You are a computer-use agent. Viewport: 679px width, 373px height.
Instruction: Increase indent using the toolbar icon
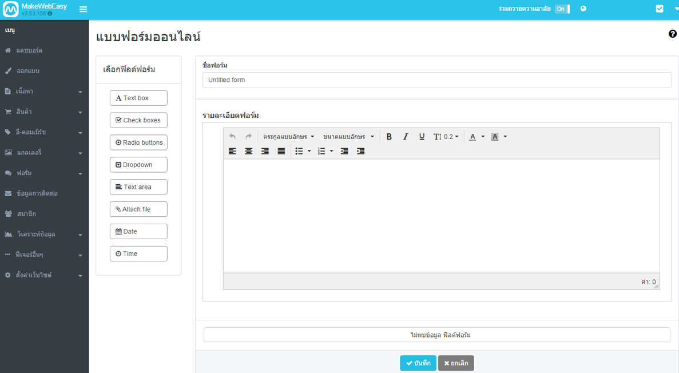point(360,151)
